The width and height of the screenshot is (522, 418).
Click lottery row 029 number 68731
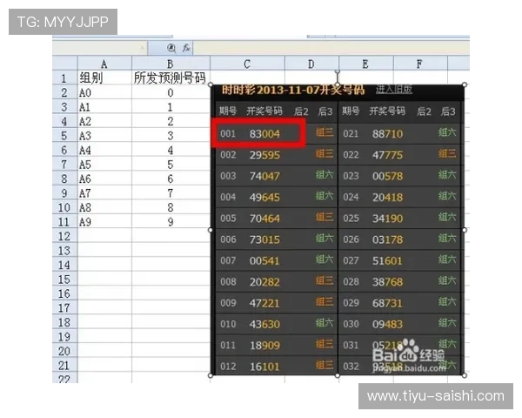click(387, 303)
